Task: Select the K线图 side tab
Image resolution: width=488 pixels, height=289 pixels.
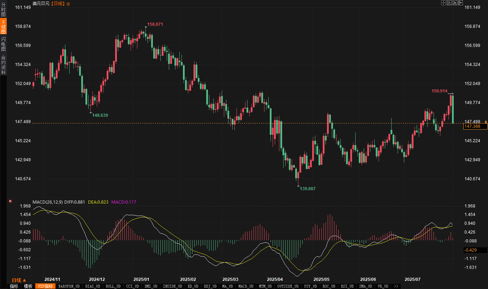Action: tap(3, 27)
